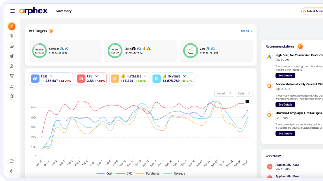Click the Review Automatically Created Videos title
Image resolution: width=323 pixels, height=181 pixels.
[x=299, y=84]
